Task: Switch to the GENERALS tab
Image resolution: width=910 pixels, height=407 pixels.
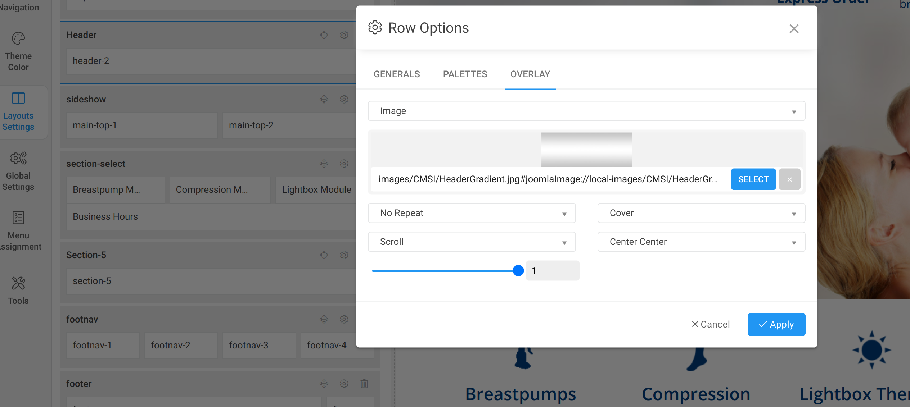Action: pos(397,74)
